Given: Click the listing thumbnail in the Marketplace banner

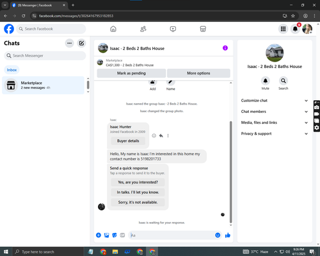Looking at the screenshot, I should (100, 62).
